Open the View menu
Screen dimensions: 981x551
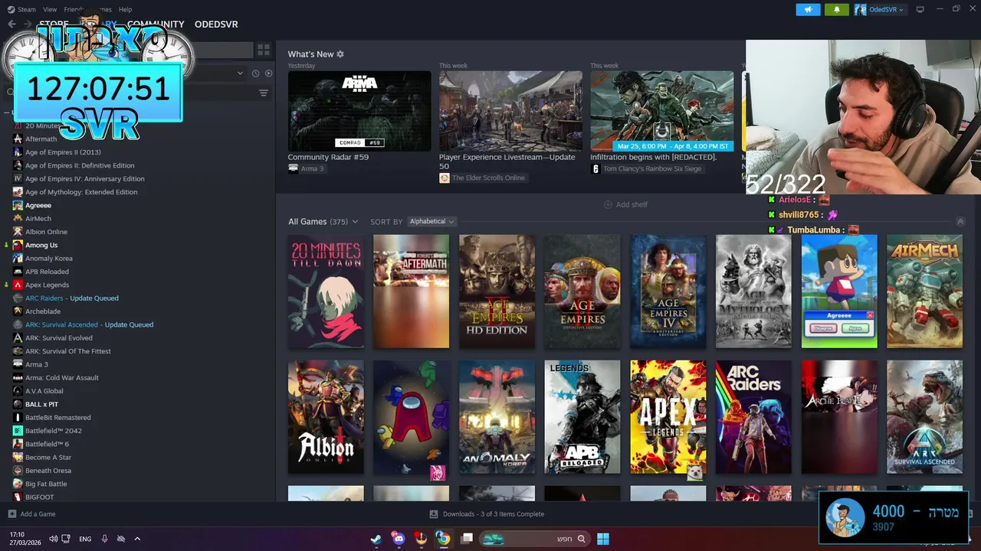(50, 9)
